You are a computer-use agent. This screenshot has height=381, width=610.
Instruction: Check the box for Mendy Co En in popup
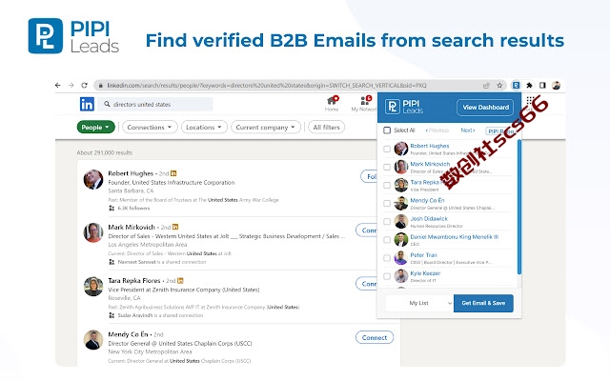click(x=387, y=203)
